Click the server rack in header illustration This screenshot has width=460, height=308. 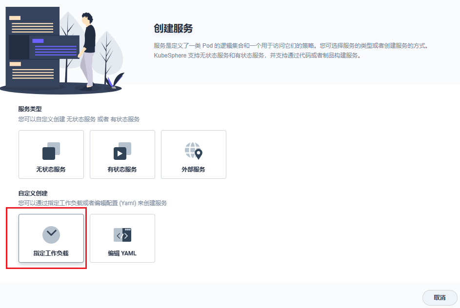[32, 49]
